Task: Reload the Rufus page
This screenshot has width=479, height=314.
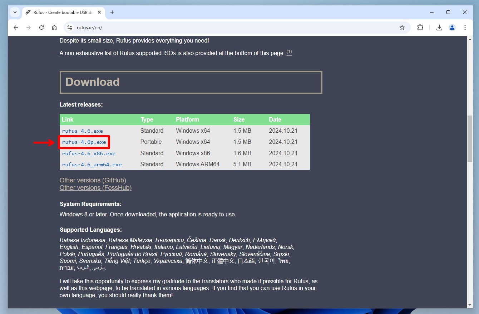Action: click(x=41, y=28)
